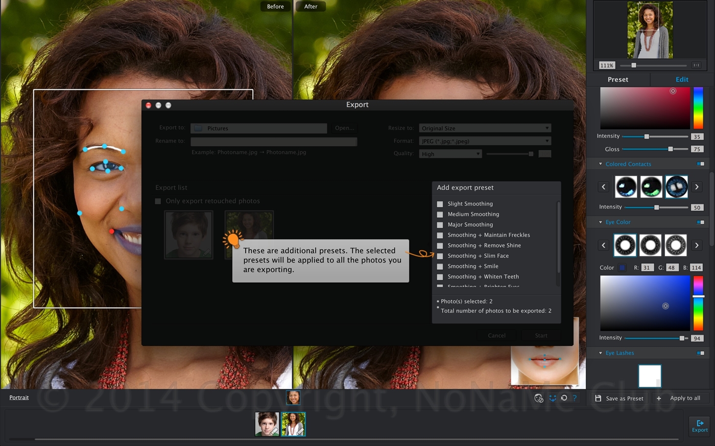Click the 1:1 actual size zoom button
The image size is (715, 446).
(696, 65)
